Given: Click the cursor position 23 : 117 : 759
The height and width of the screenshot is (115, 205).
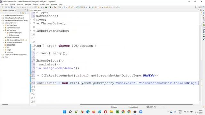Looking at the screenshot, I should point(152,107).
